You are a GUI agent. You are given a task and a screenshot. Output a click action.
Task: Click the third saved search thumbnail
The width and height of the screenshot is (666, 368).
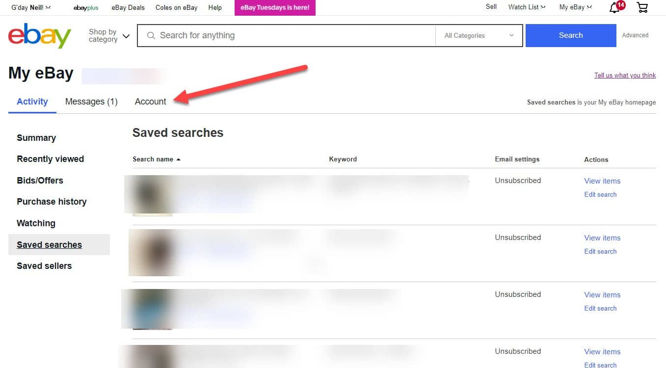pyautogui.click(x=152, y=309)
